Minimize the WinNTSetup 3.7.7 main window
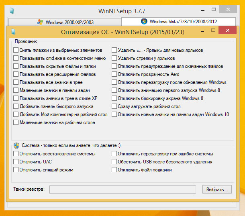 click(203, 10)
